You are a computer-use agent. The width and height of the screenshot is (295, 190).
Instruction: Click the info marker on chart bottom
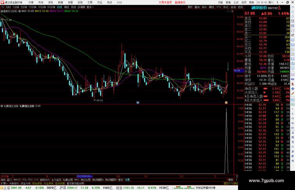point(138,103)
